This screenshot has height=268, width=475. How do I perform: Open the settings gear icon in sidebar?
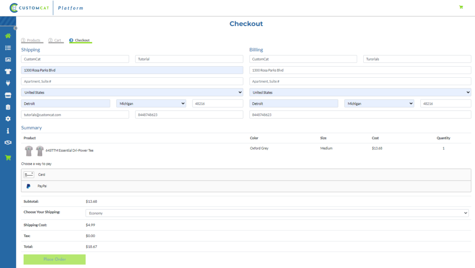click(x=8, y=118)
